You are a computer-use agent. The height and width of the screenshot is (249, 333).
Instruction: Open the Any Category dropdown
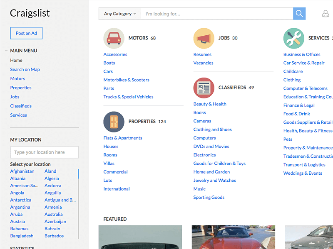point(120,14)
